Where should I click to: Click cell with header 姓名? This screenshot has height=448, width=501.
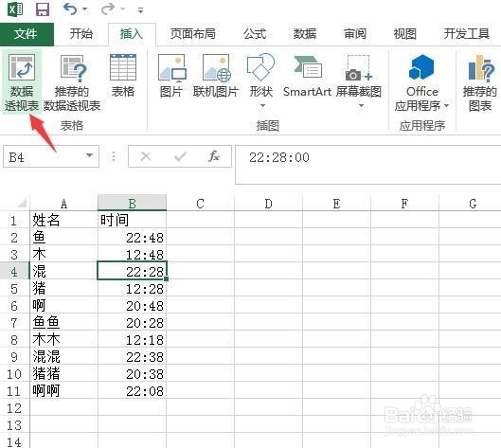pos(63,220)
